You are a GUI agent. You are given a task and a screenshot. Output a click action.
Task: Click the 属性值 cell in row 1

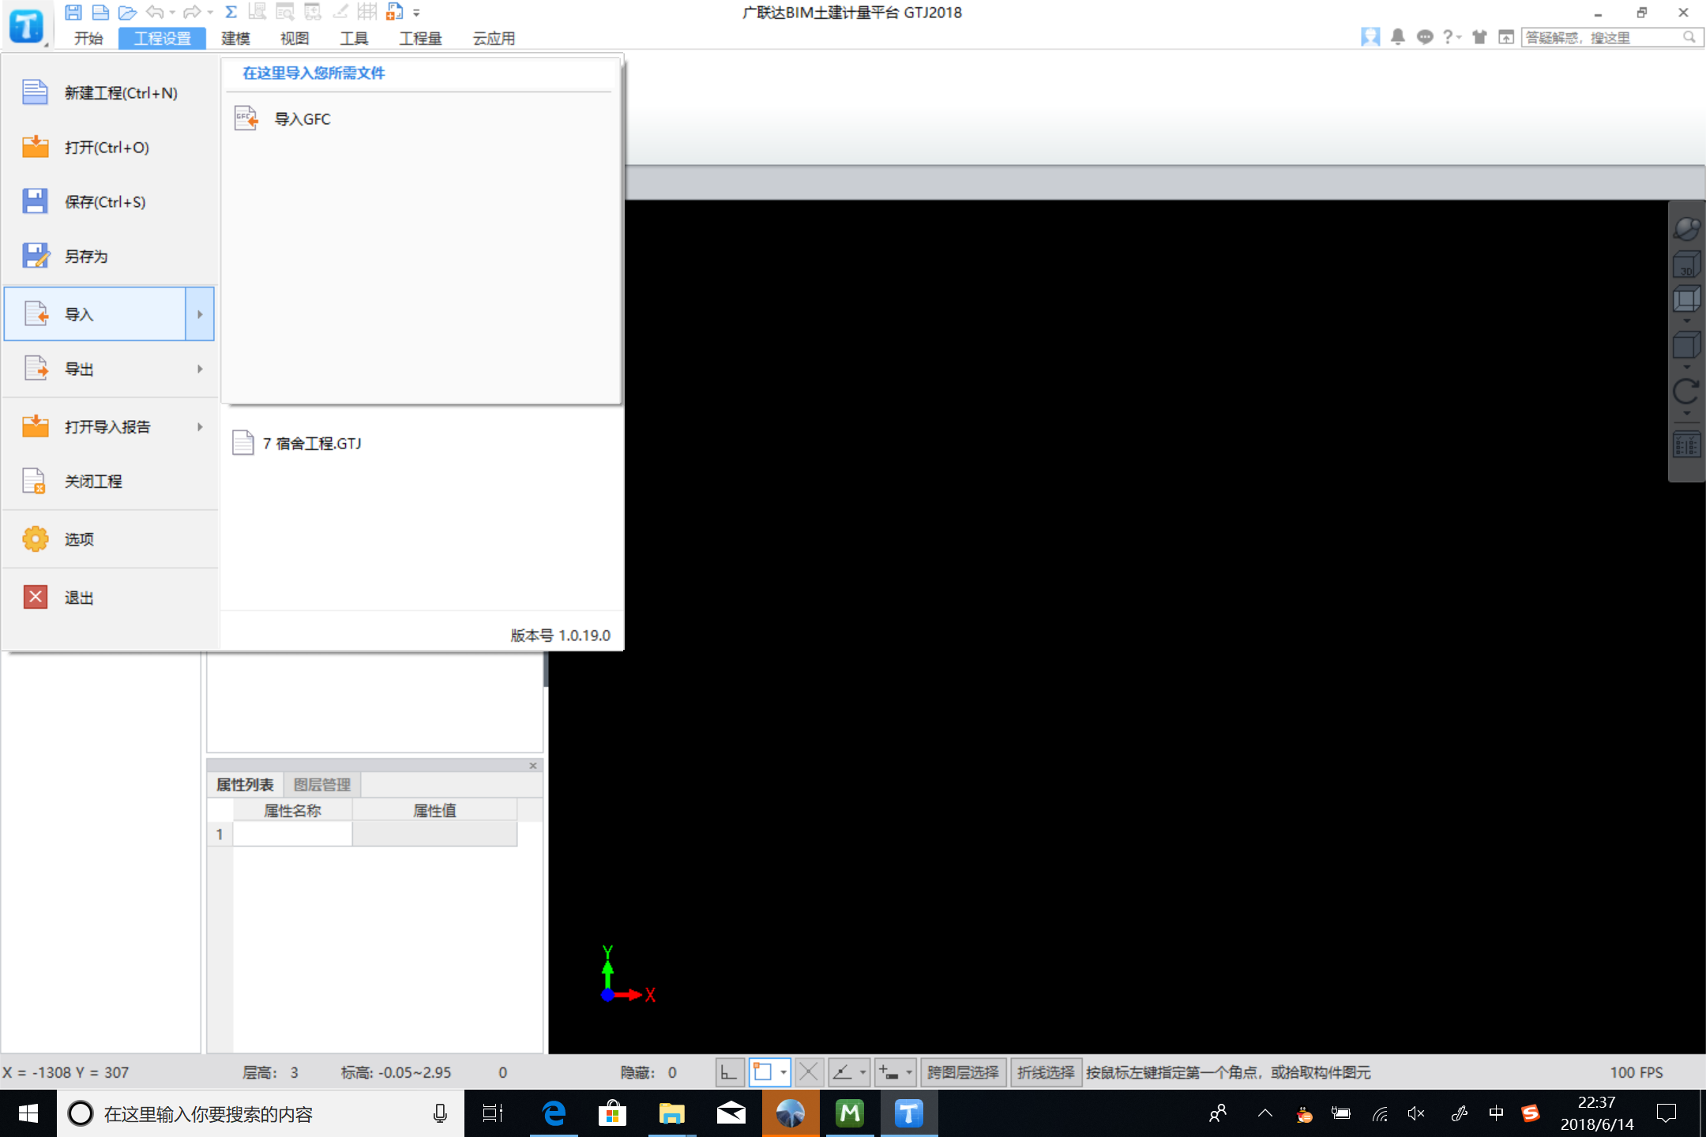point(434,834)
